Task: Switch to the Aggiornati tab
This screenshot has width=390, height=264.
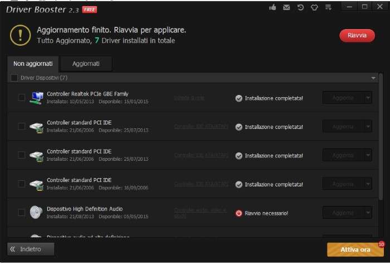Action: click(86, 64)
